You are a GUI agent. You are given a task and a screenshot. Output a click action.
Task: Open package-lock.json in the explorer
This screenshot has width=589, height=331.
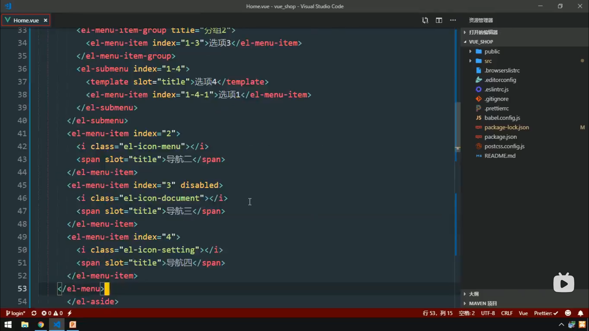point(506,127)
